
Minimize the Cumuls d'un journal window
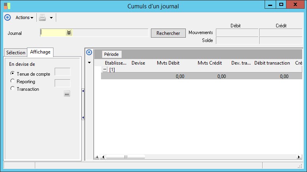pos(270,5)
